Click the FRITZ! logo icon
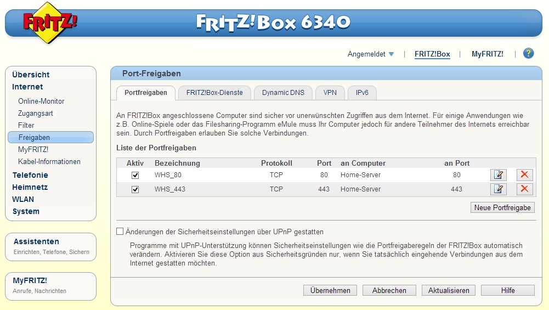Screen dimensions: 549x310 click(50, 22)
